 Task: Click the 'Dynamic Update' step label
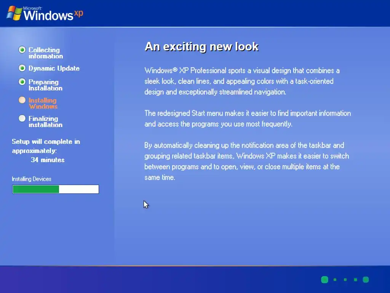[54, 68]
